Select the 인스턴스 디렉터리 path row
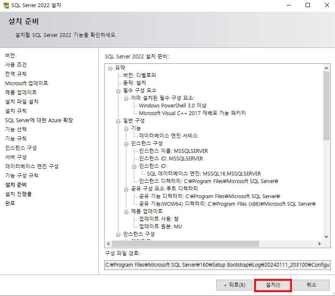The image size is (335, 296). pos(209,181)
